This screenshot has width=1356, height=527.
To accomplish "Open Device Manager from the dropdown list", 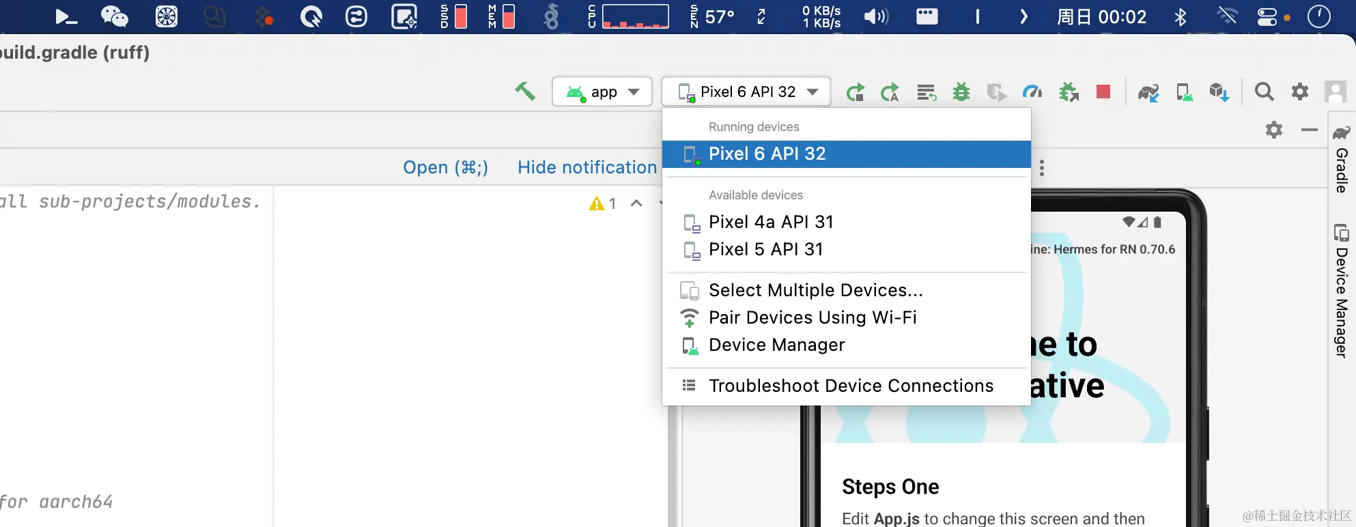I will (x=846, y=345).
